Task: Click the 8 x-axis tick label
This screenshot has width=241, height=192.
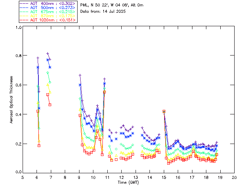Action: point(65,178)
